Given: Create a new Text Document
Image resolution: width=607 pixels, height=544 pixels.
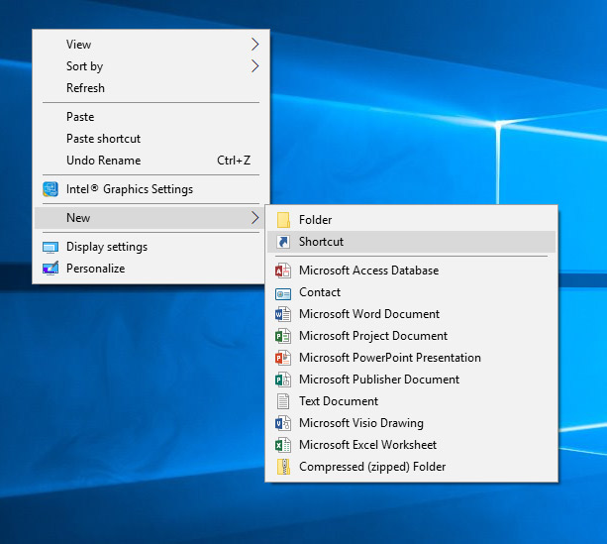Looking at the screenshot, I should 412,401.
